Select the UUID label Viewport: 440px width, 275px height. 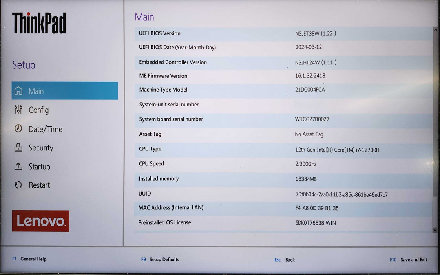click(144, 194)
